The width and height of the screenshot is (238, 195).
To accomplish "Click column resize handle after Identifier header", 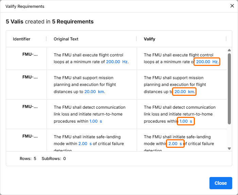I will click(x=46, y=39).
